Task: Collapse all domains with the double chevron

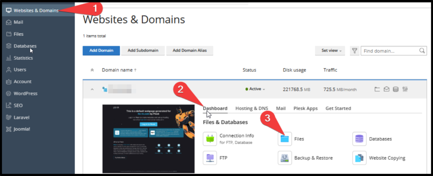Action: pos(92,70)
